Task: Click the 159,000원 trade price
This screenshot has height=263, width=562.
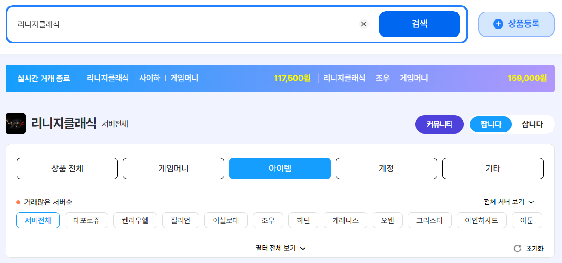Action: pos(527,78)
